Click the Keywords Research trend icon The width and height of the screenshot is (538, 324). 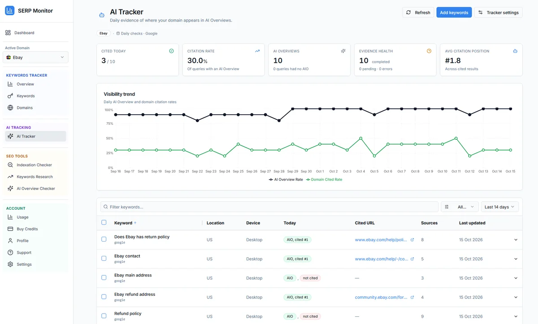(10, 177)
